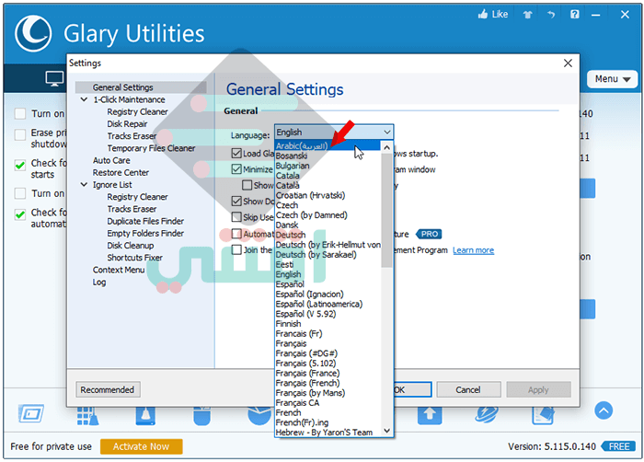Image resolution: width=644 pixels, height=462 pixels.
Task: Toggle Erase privacy on shutdown checkbox in main window
Action: point(20,134)
